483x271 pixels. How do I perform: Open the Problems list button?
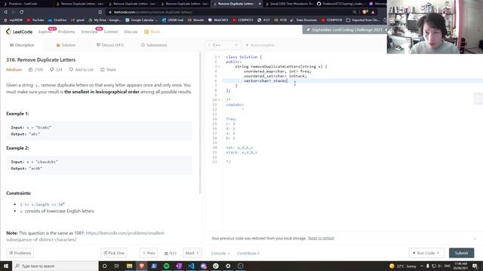coord(20,253)
